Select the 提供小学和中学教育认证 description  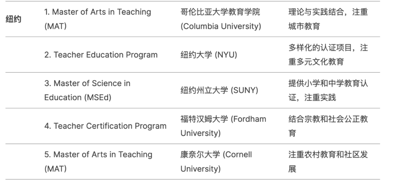pyautogui.click(x=328, y=91)
